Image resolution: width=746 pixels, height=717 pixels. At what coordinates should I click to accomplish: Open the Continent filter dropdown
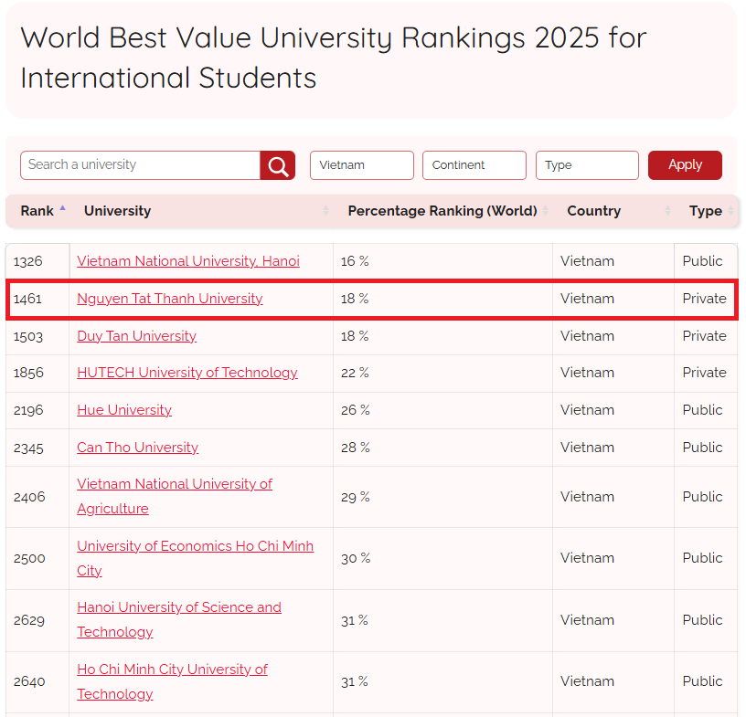pos(474,165)
